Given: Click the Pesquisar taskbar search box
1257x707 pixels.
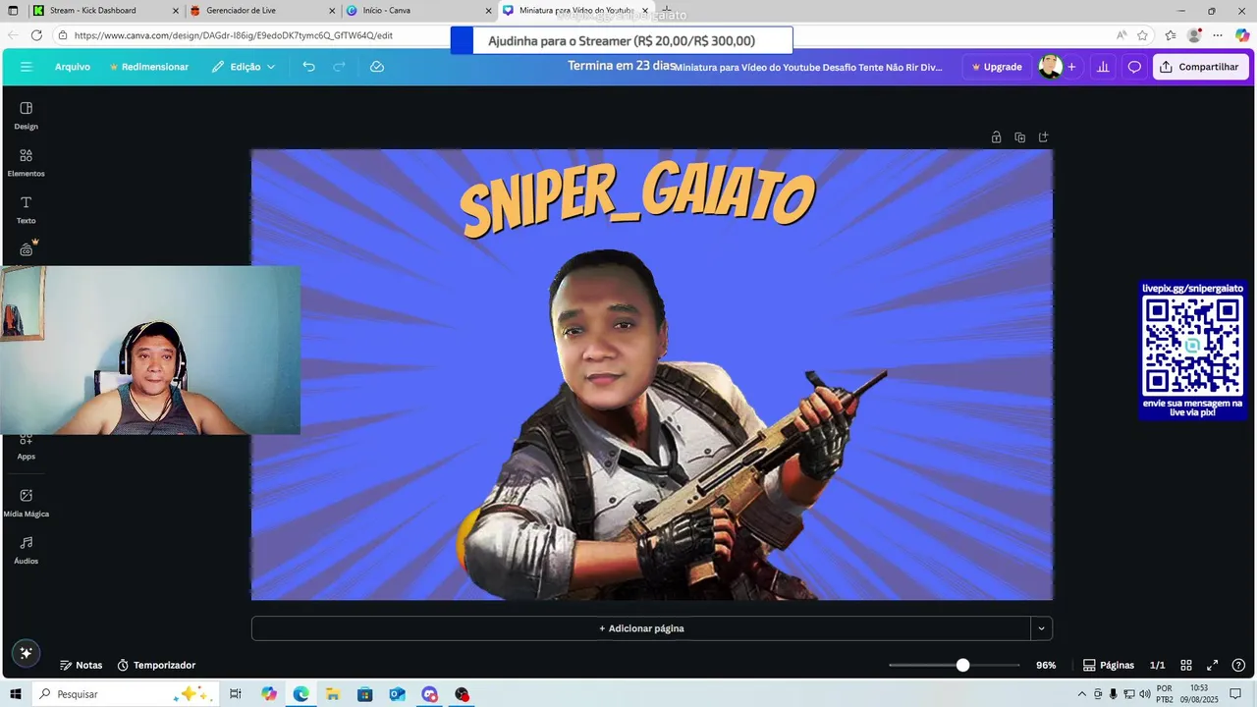Looking at the screenshot, I should pyautogui.click(x=124, y=694).
